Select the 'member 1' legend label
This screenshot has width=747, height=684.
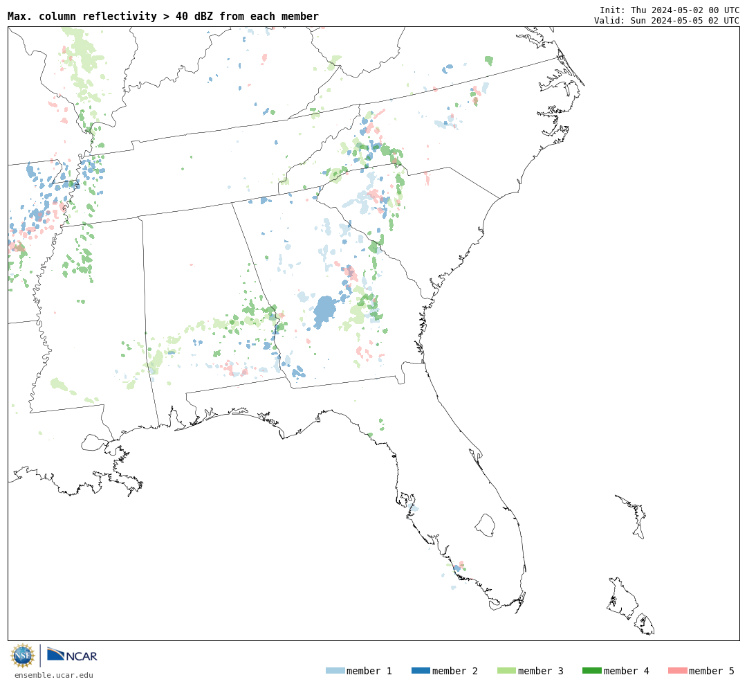(369, 671)
